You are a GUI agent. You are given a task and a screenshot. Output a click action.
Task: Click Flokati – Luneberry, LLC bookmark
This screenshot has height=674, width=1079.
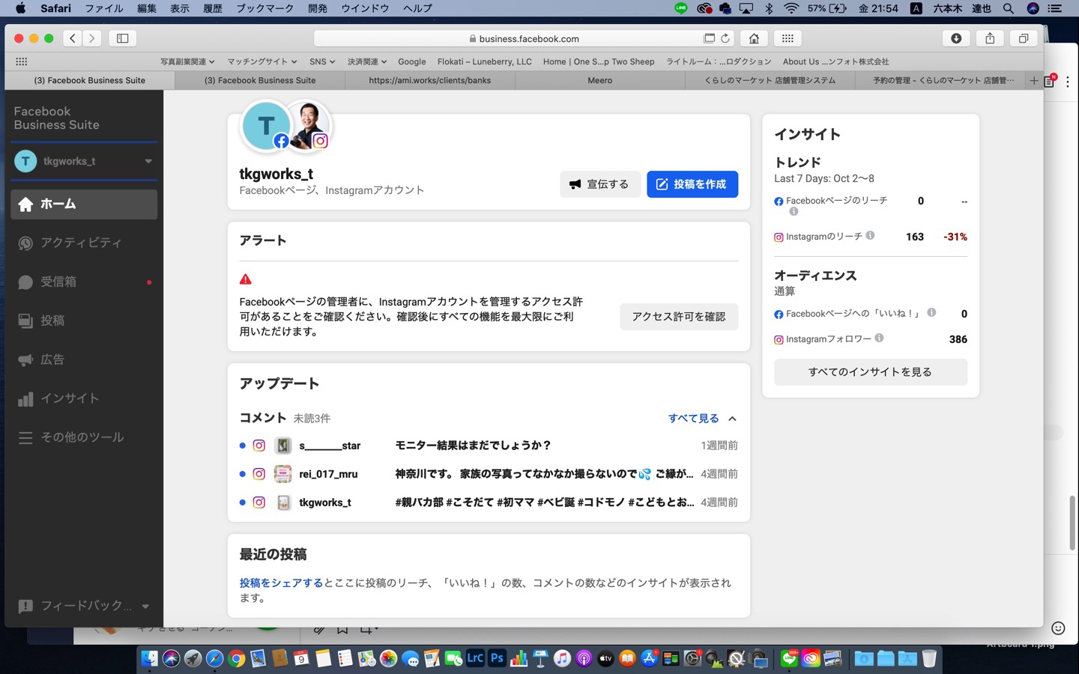485,61
